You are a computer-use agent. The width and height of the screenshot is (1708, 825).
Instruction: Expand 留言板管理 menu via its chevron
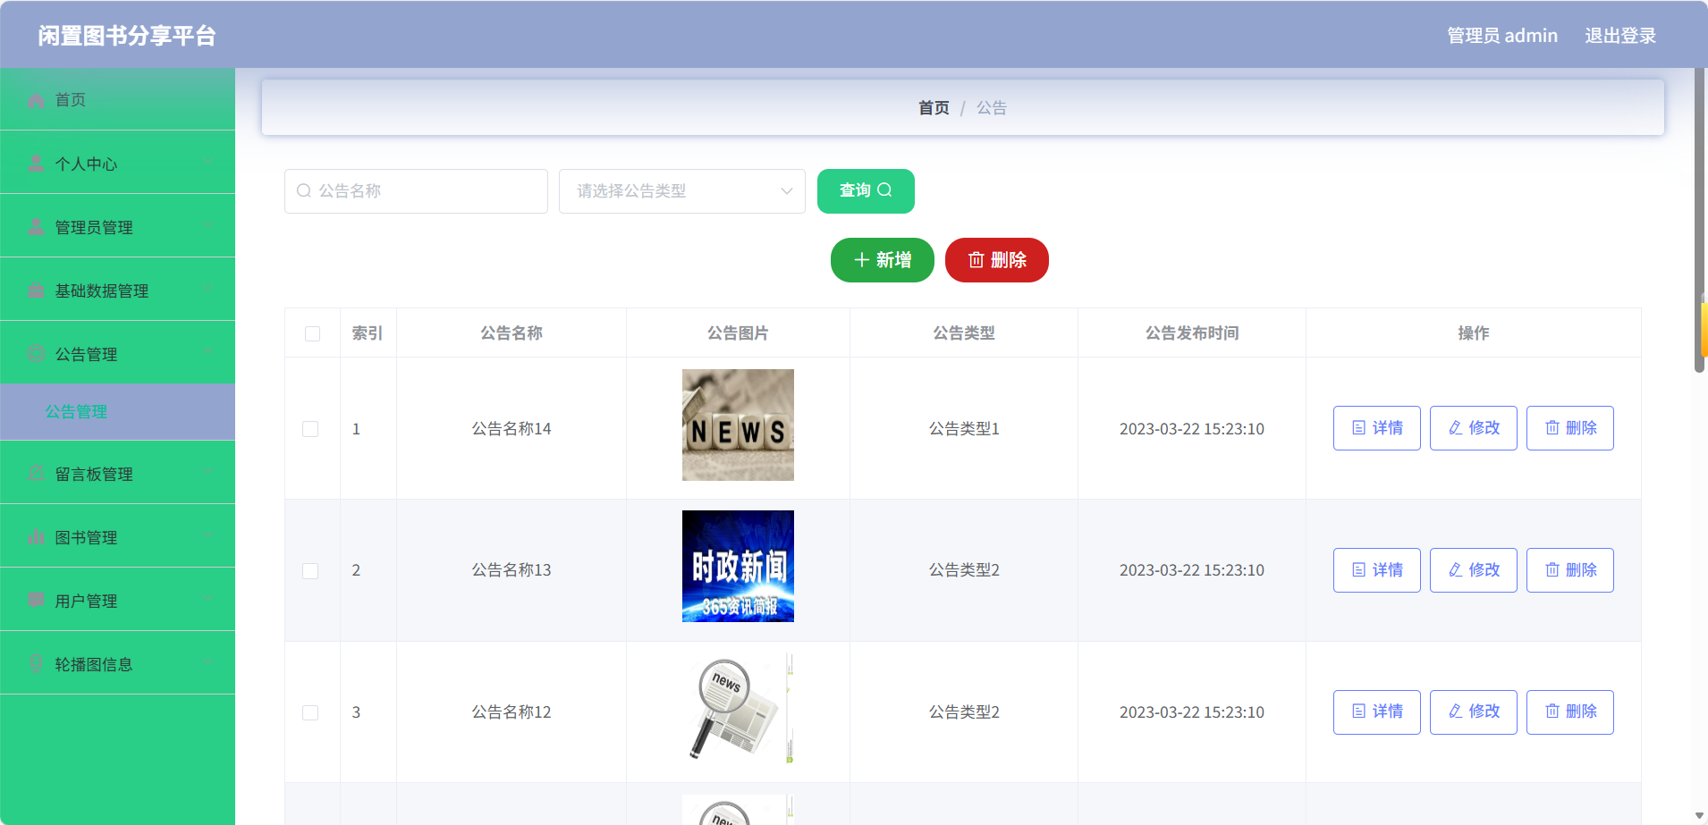click(207, 472)
